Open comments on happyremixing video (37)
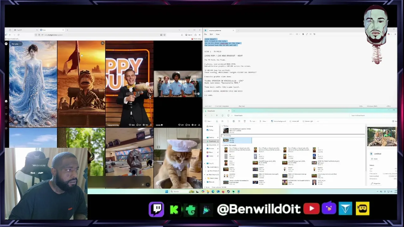 pyautogui.click(x=139, y=125)
